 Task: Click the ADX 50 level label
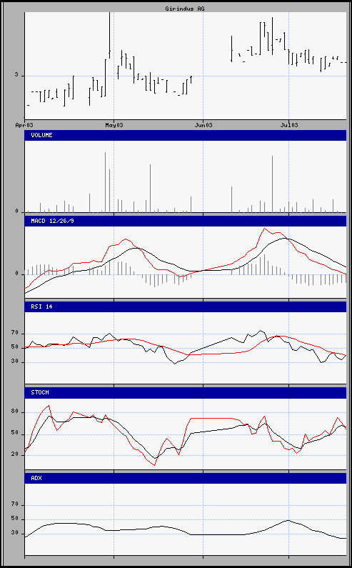14,519
